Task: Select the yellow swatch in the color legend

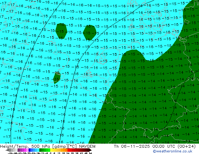Action: (51, 150)
